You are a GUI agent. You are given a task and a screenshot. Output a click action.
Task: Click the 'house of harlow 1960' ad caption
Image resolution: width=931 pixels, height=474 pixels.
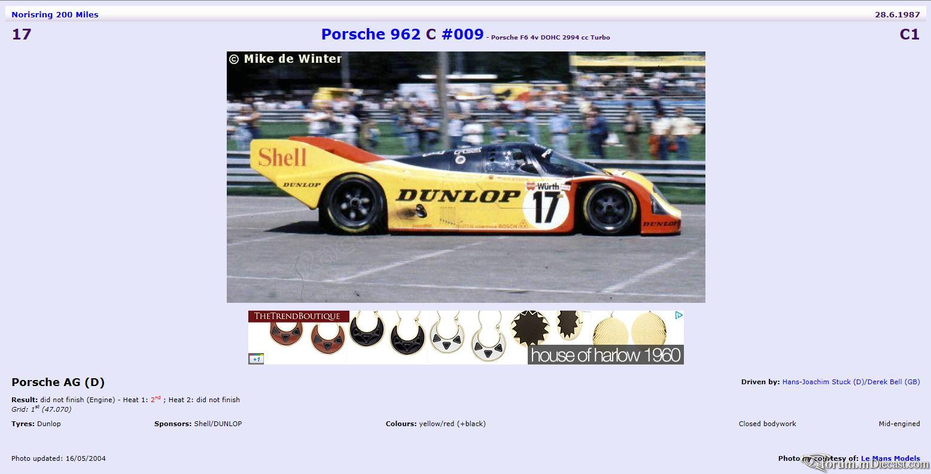(606, 355)
